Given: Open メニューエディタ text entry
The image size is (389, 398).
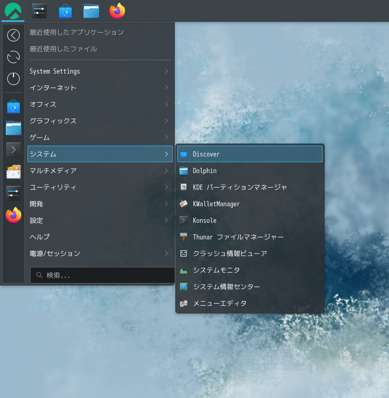Looking at the screenshot, I should click(x=220, y=303).
